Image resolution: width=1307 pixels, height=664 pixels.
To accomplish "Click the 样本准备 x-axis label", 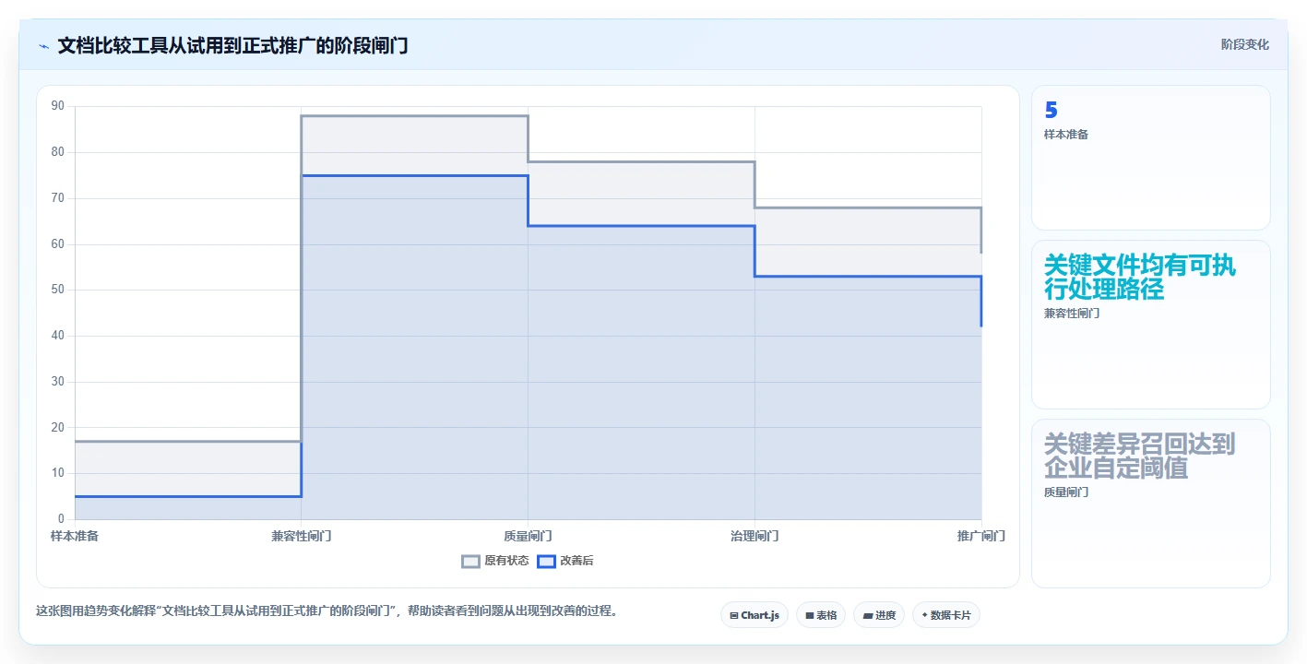I will pos(75,536).
